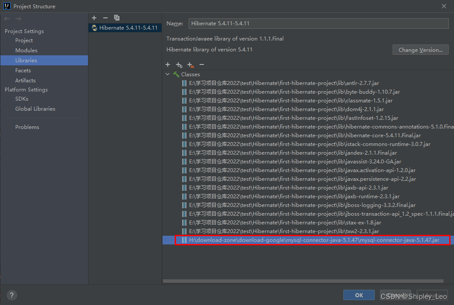Click the Back navigation arrow
Image resolution: width=454 pixels, height=305 pixels.
pyautogui.click(x=7, y=19)
